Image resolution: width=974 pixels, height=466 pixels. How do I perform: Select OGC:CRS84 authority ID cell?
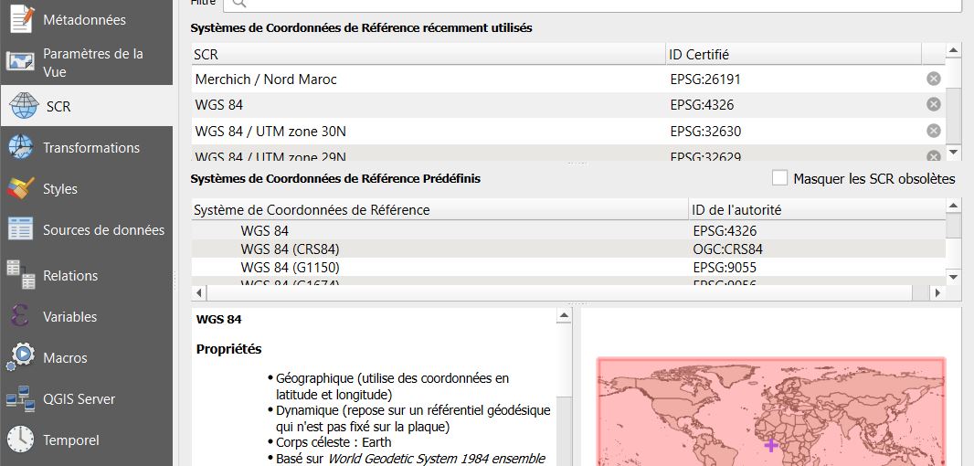[727, 249]
